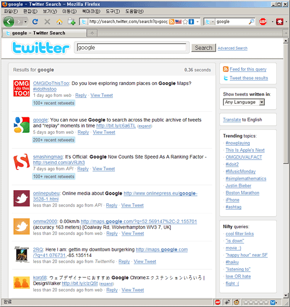
Task: Click the orange RSS feed icon in address bar
Action: pos(171,22)
